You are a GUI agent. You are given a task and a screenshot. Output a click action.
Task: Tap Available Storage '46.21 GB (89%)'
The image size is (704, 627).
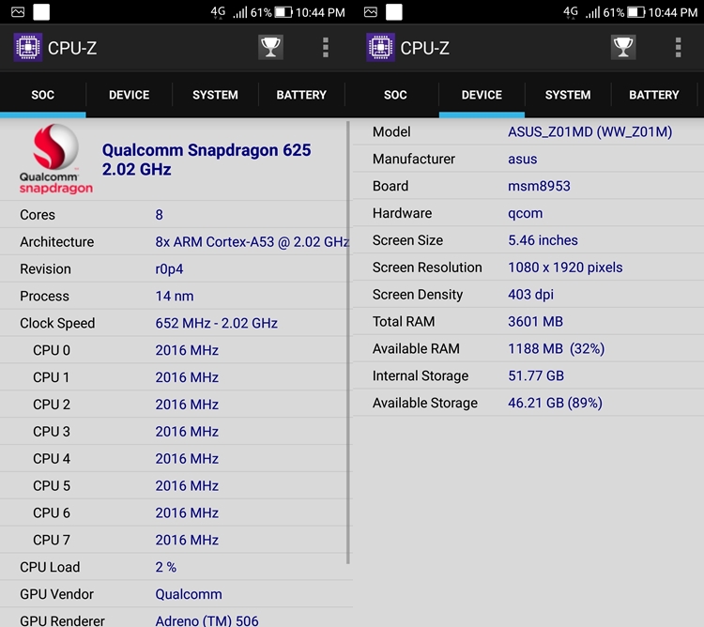click(555, 403)
